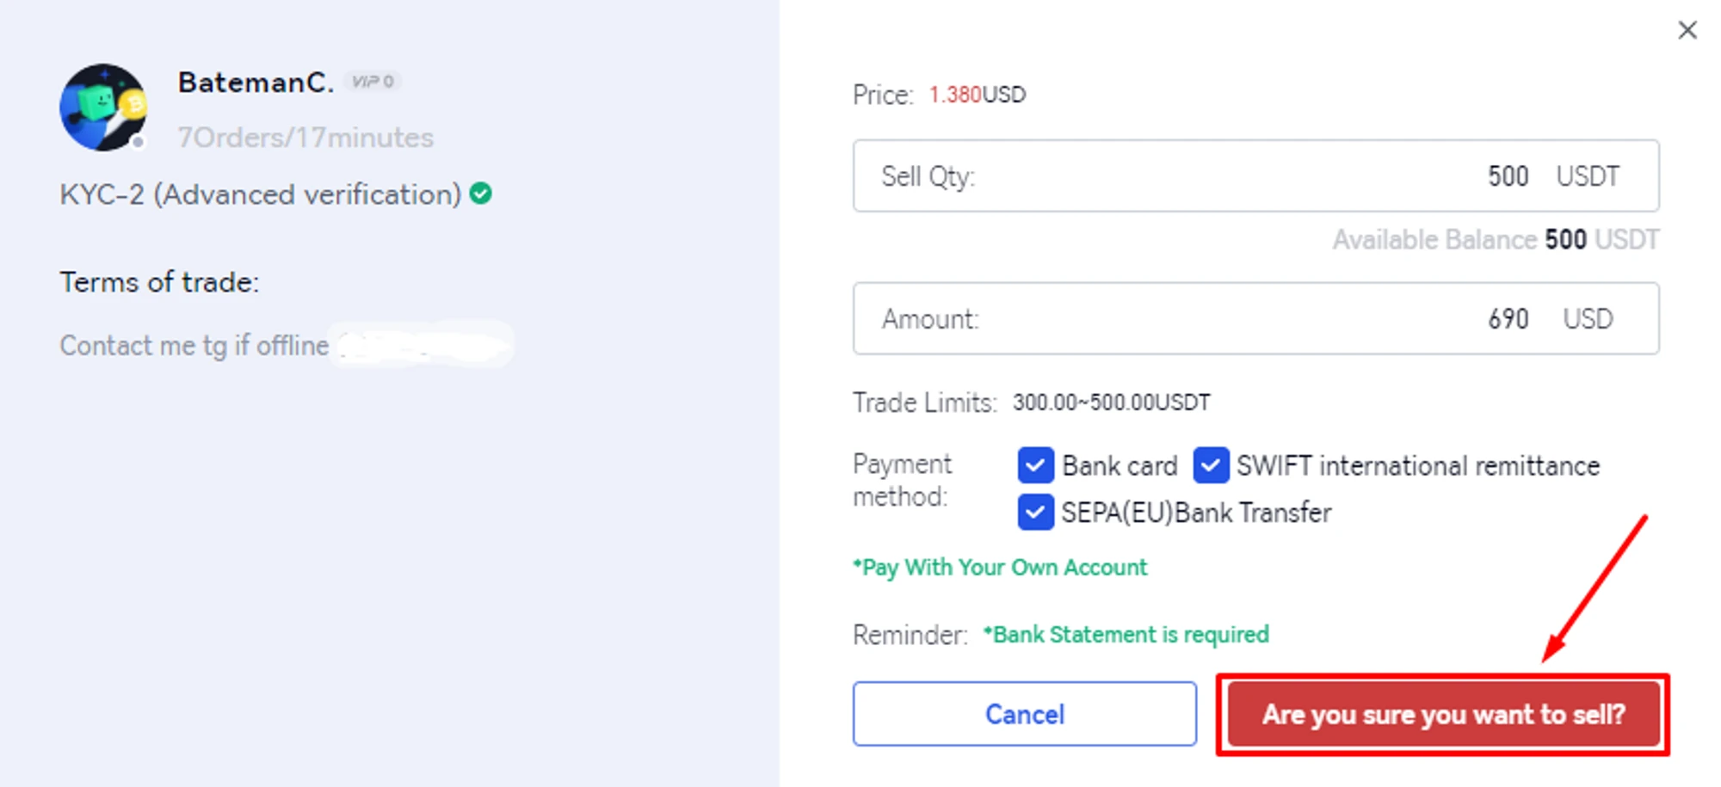Click the Available Balance 500 USDT text

[1496, 240]
